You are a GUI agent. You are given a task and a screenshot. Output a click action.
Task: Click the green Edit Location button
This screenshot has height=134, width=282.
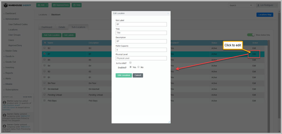pos(124,75)
